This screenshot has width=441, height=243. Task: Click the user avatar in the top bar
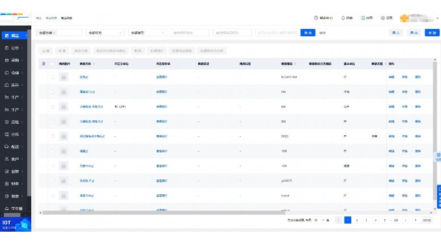tap(405, 18)
